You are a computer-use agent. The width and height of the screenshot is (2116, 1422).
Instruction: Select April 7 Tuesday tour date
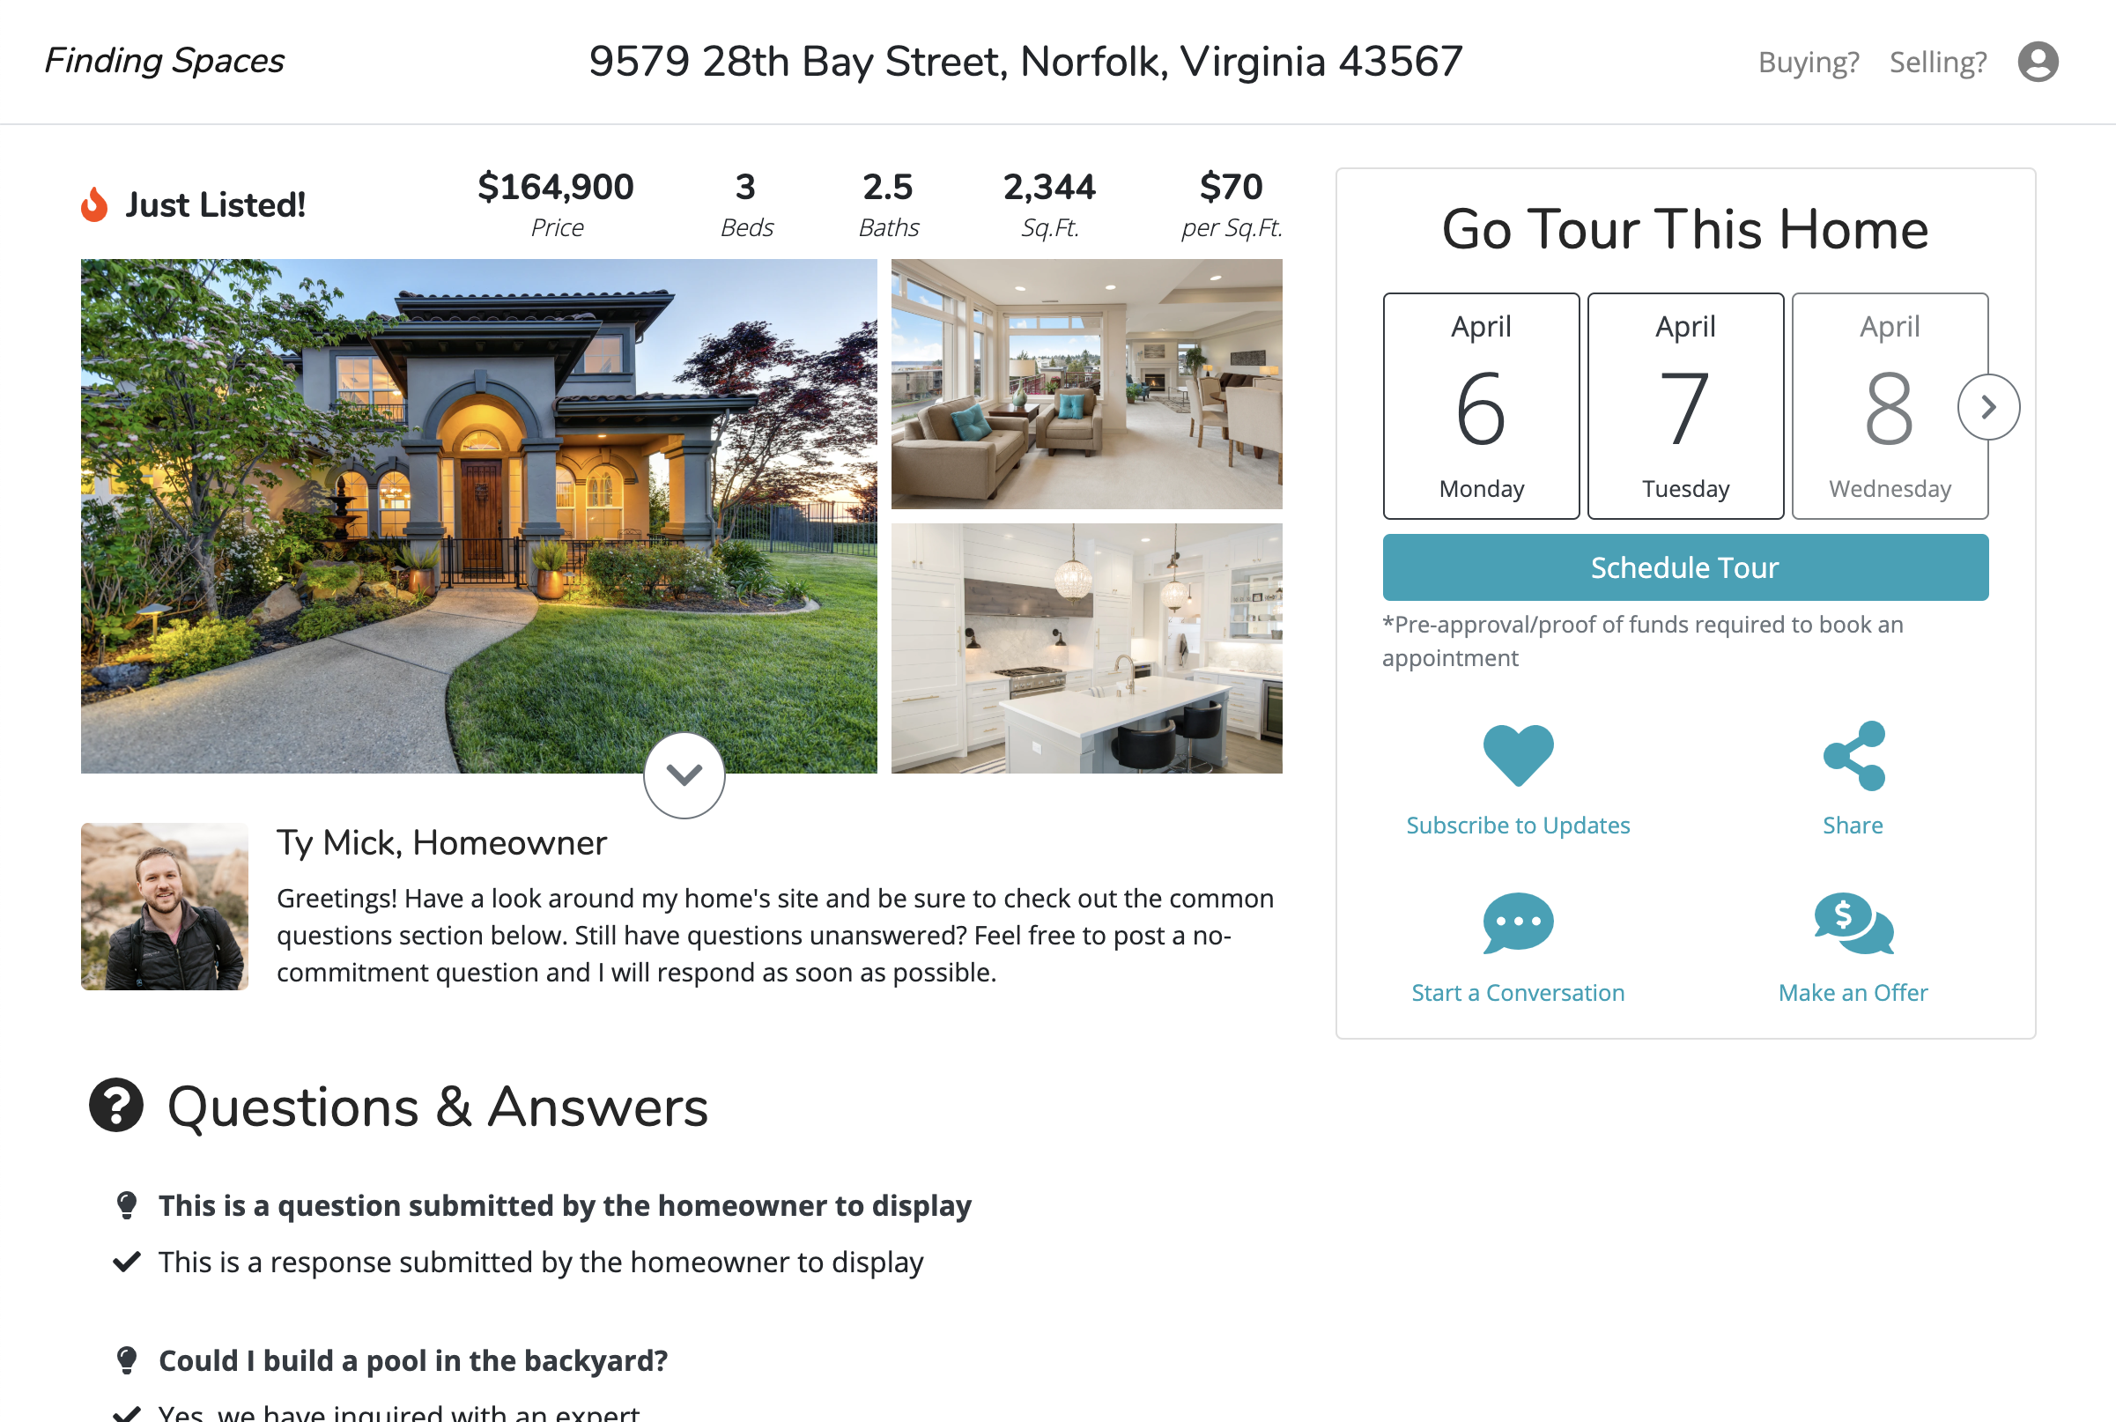pos(1684,404)
